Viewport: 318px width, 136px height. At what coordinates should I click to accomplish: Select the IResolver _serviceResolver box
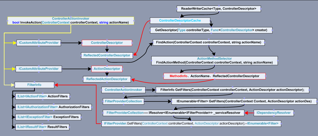(x=173, y=113)
